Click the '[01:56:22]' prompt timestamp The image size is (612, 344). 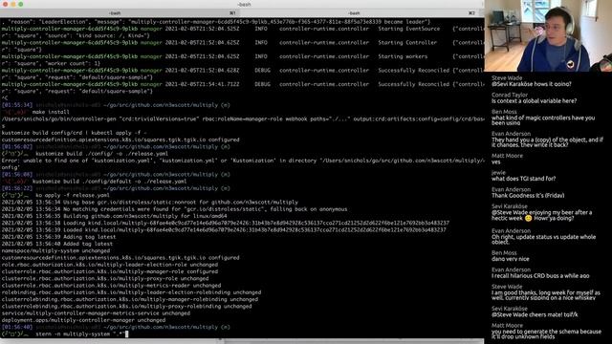(x=17, y=188)
